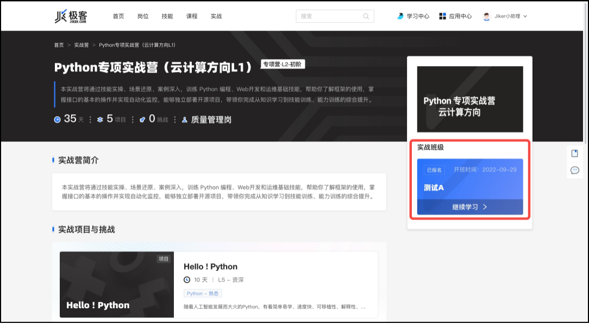Viewport: 589px width, 324px height.
Task: Click the layers icon beside 5 项目
Action: click(100, 120)
